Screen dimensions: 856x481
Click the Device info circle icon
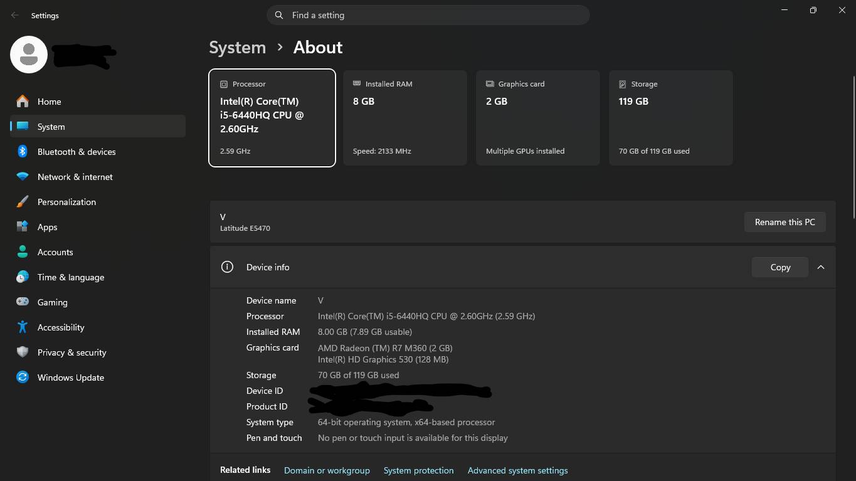pos(227,267)
